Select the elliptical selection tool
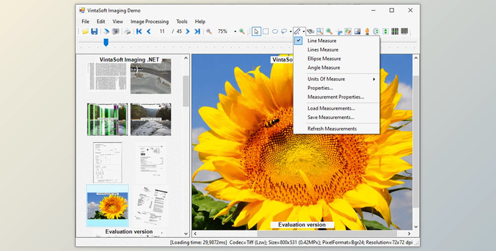The height and width of the screenshot is (251, 496). (275, 31)
